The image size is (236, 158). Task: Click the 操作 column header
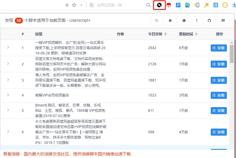(220, 34)
